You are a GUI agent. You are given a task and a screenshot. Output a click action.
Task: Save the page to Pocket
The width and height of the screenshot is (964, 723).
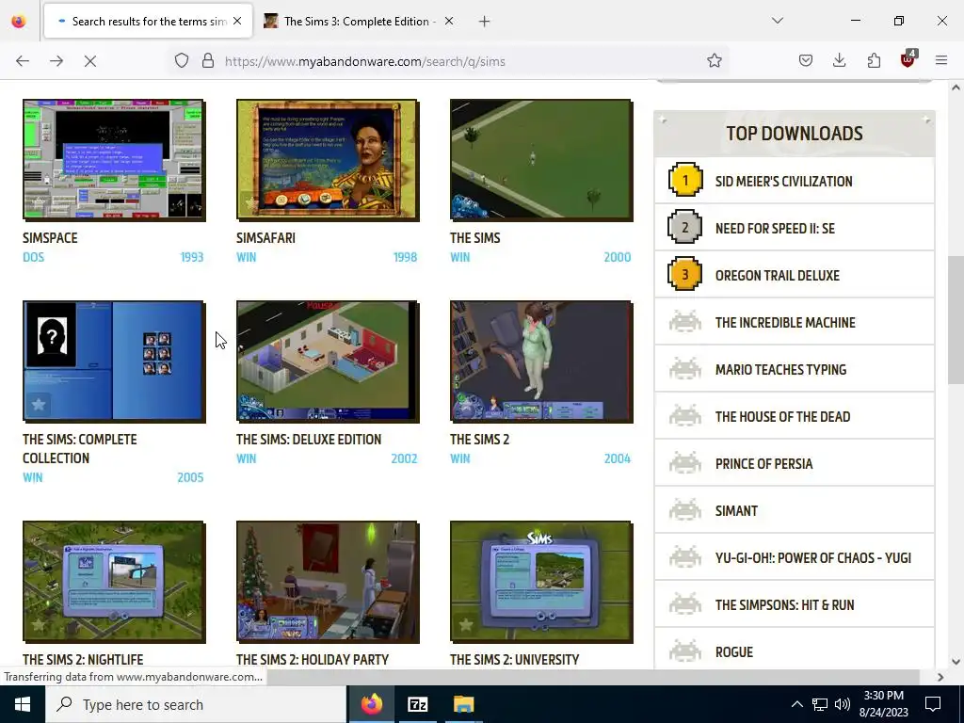pos(806,61)
